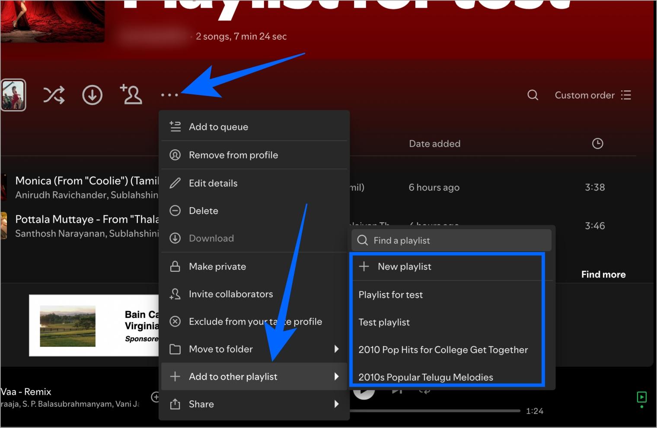The image size is (657, 428).
Task: Select Add to queue menu item
Action: (254, 127)
